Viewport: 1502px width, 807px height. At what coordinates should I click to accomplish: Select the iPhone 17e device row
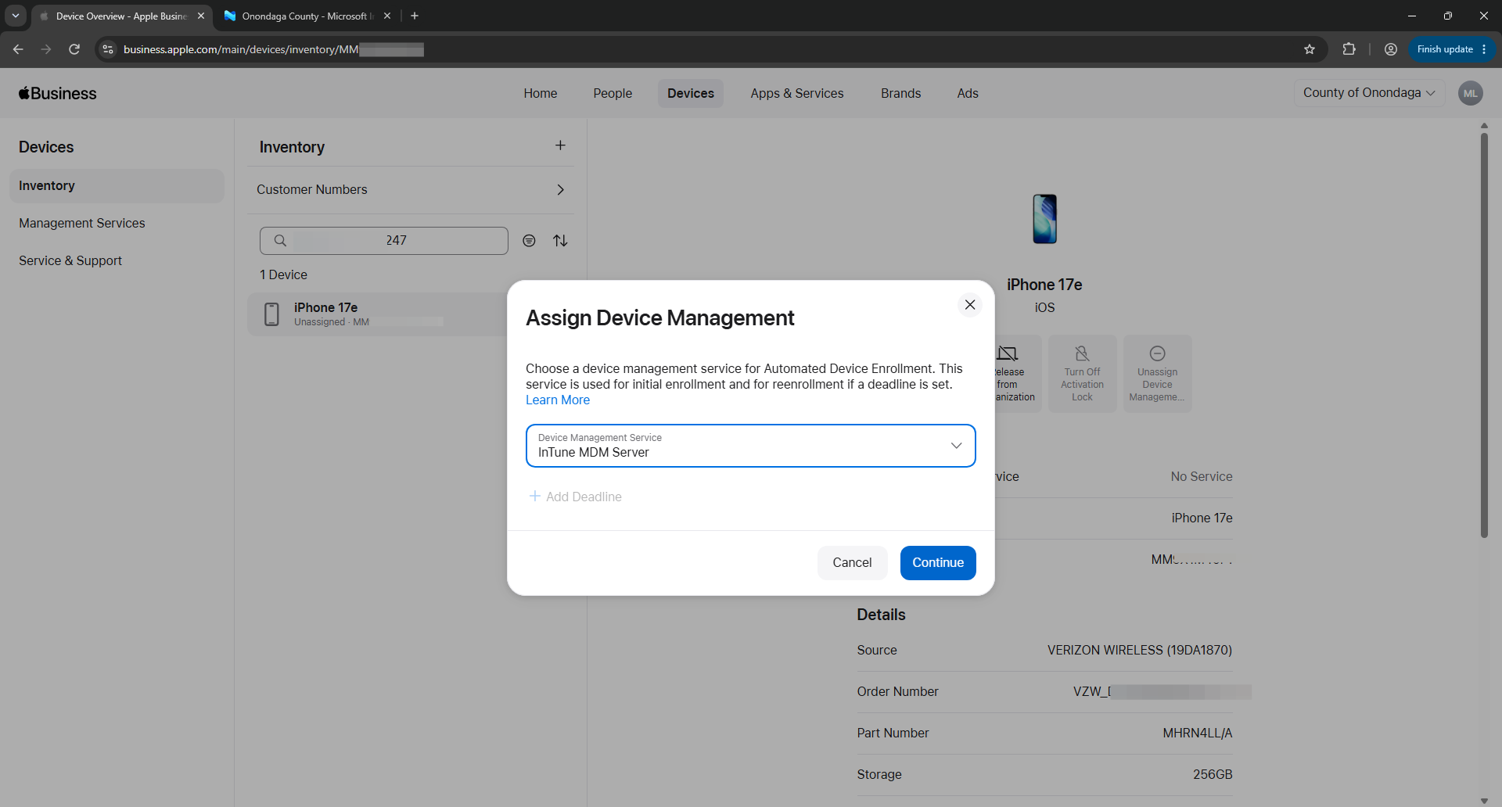click(378, 314)
